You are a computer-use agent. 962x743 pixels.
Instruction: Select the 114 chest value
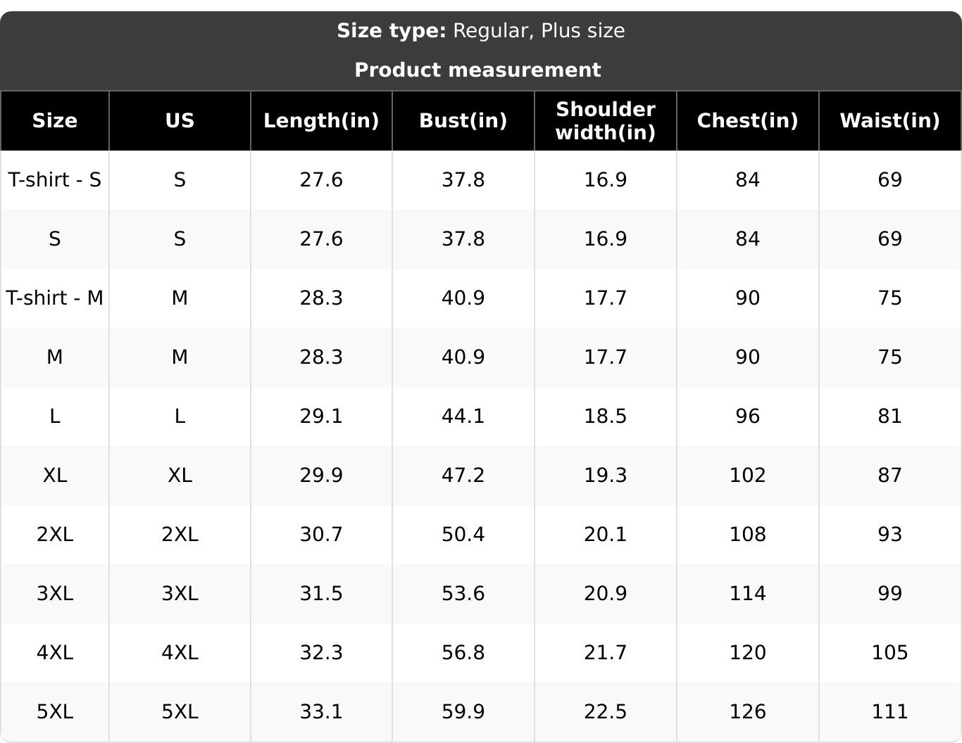747,593
